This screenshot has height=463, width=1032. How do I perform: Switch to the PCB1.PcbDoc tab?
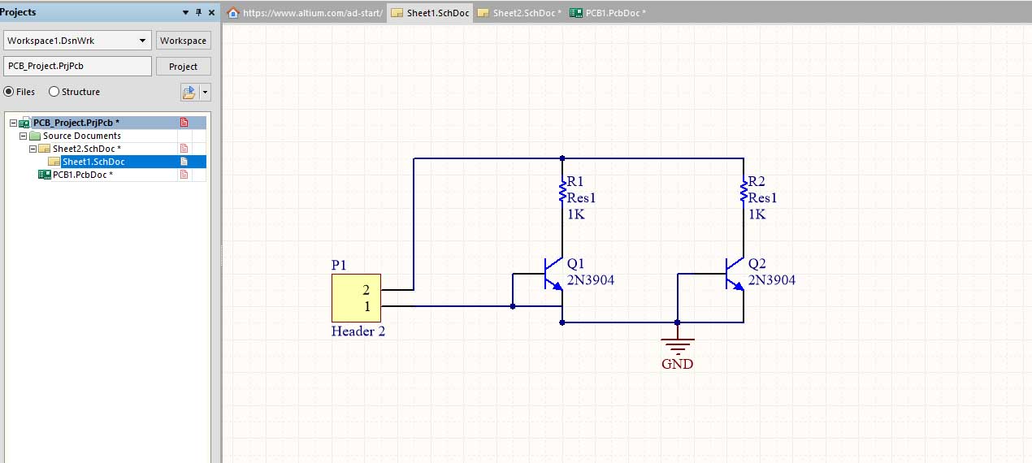point(608,13)
